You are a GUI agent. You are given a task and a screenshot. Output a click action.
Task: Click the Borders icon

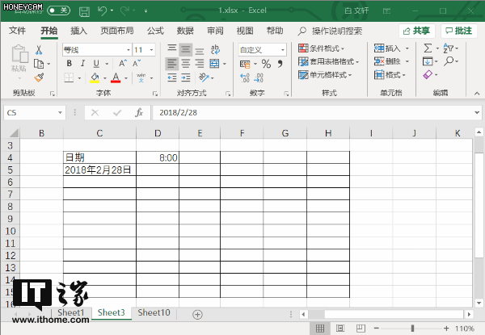click(69, 77)
